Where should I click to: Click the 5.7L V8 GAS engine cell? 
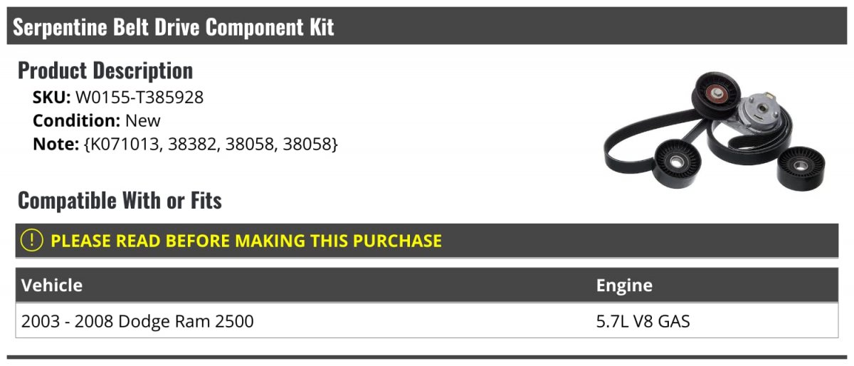click(643, 321)
